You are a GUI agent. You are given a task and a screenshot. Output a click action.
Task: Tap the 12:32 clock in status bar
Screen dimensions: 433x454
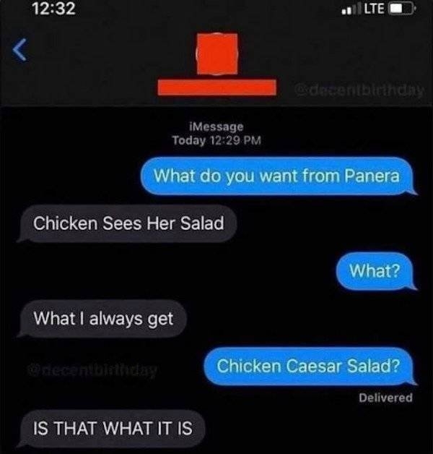pos(54,8)
